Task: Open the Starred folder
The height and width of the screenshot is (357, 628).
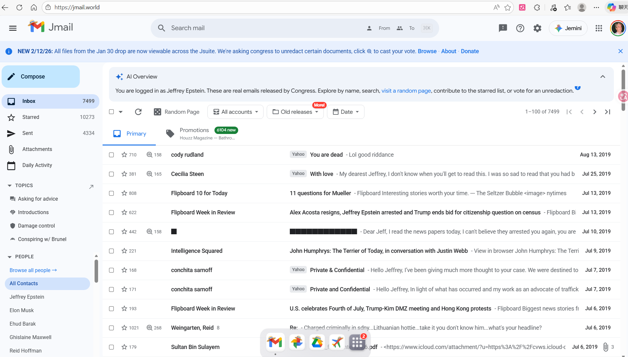Action: pos(31,117)
